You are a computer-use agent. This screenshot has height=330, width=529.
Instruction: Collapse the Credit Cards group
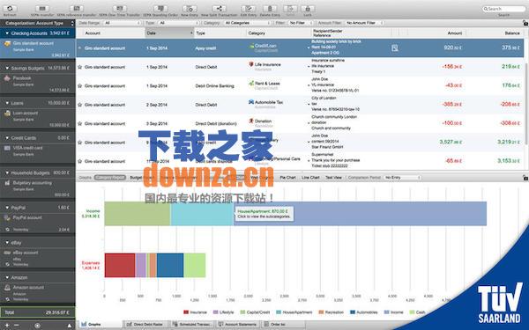7,138
